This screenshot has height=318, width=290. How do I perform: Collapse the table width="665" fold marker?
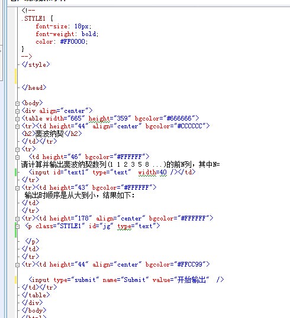[x=17, y=119]
